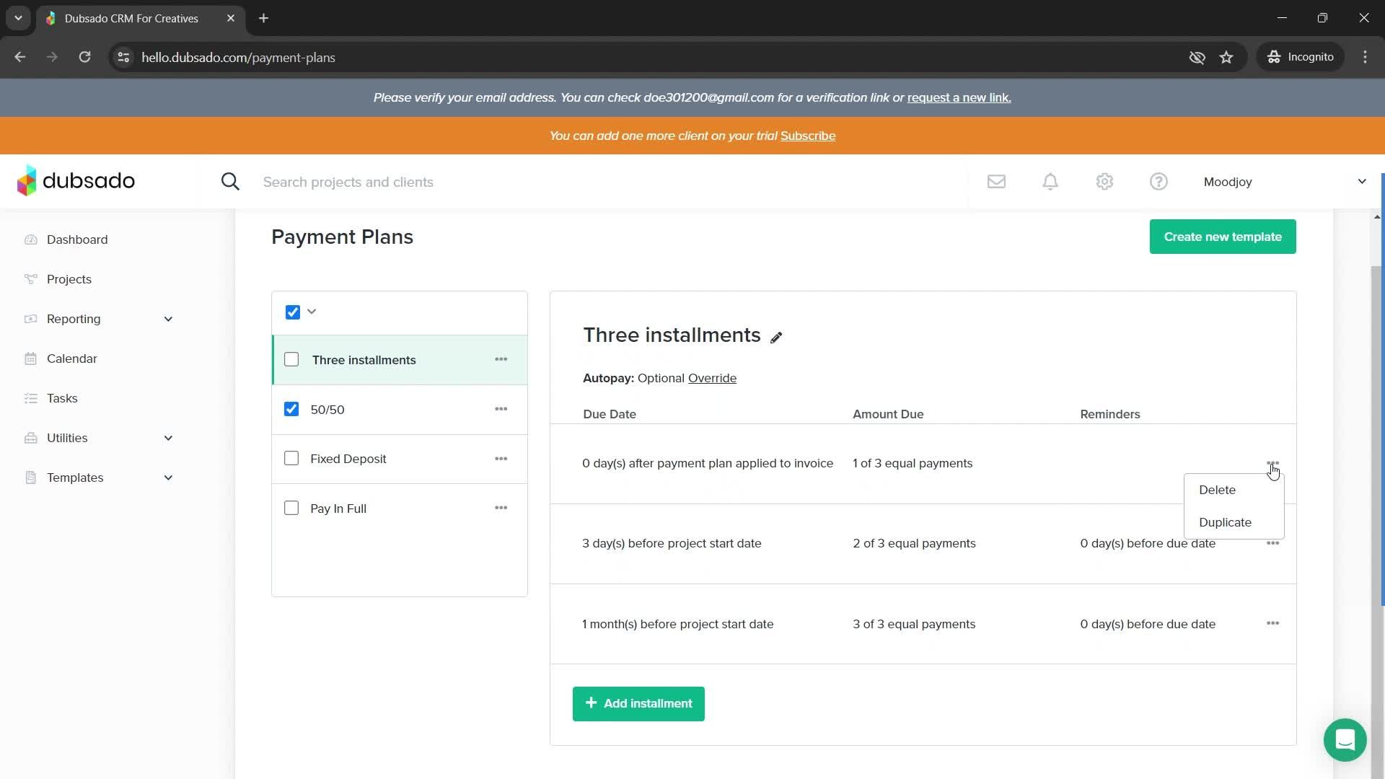Close the Dubsado browser tab
Viewport: 1385px width, 779px height.
(231, 18)
